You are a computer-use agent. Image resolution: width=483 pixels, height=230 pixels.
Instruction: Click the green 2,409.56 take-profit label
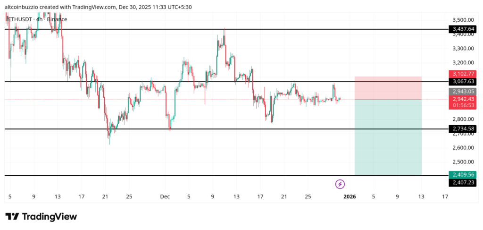[x=463, y=174]
